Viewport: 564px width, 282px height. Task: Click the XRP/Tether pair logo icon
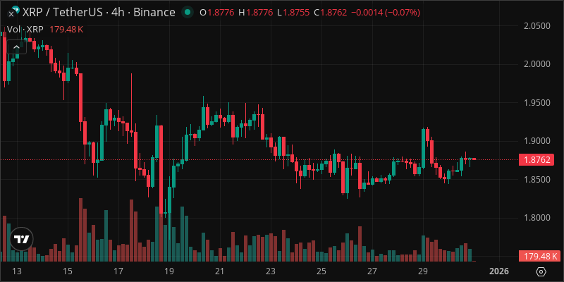tap(13, 12)
